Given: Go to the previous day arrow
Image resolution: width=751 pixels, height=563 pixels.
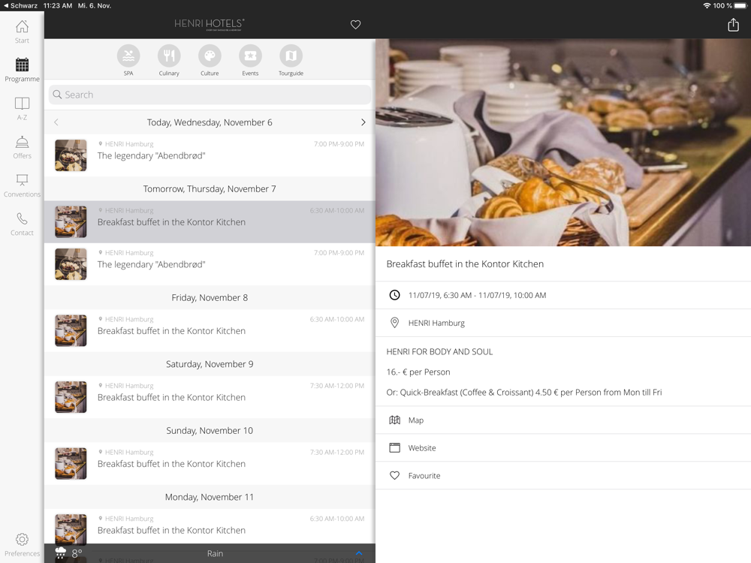Looking at the screenshot, I should tap(56, 122).
